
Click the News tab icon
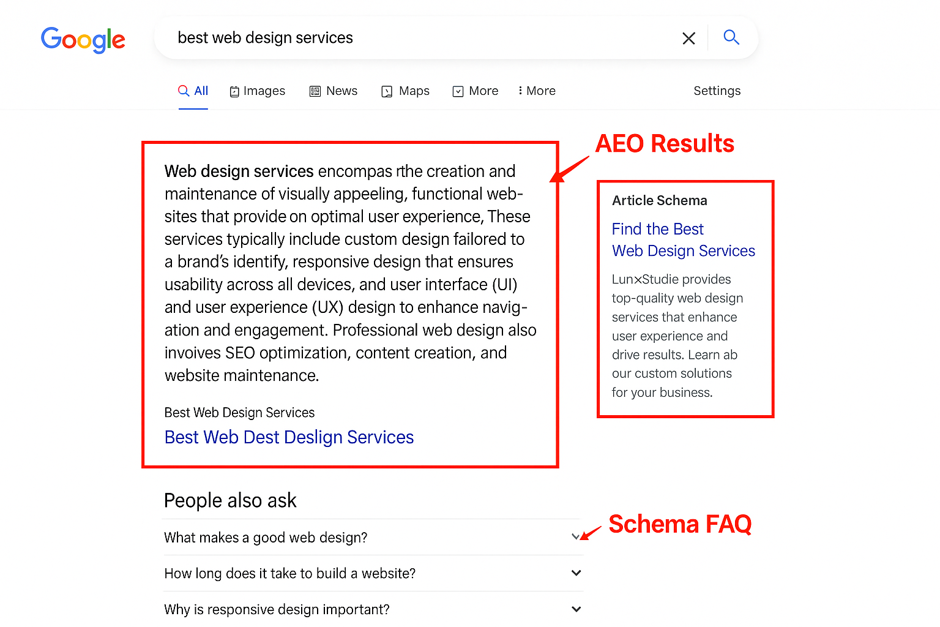(x=315, y=91)
